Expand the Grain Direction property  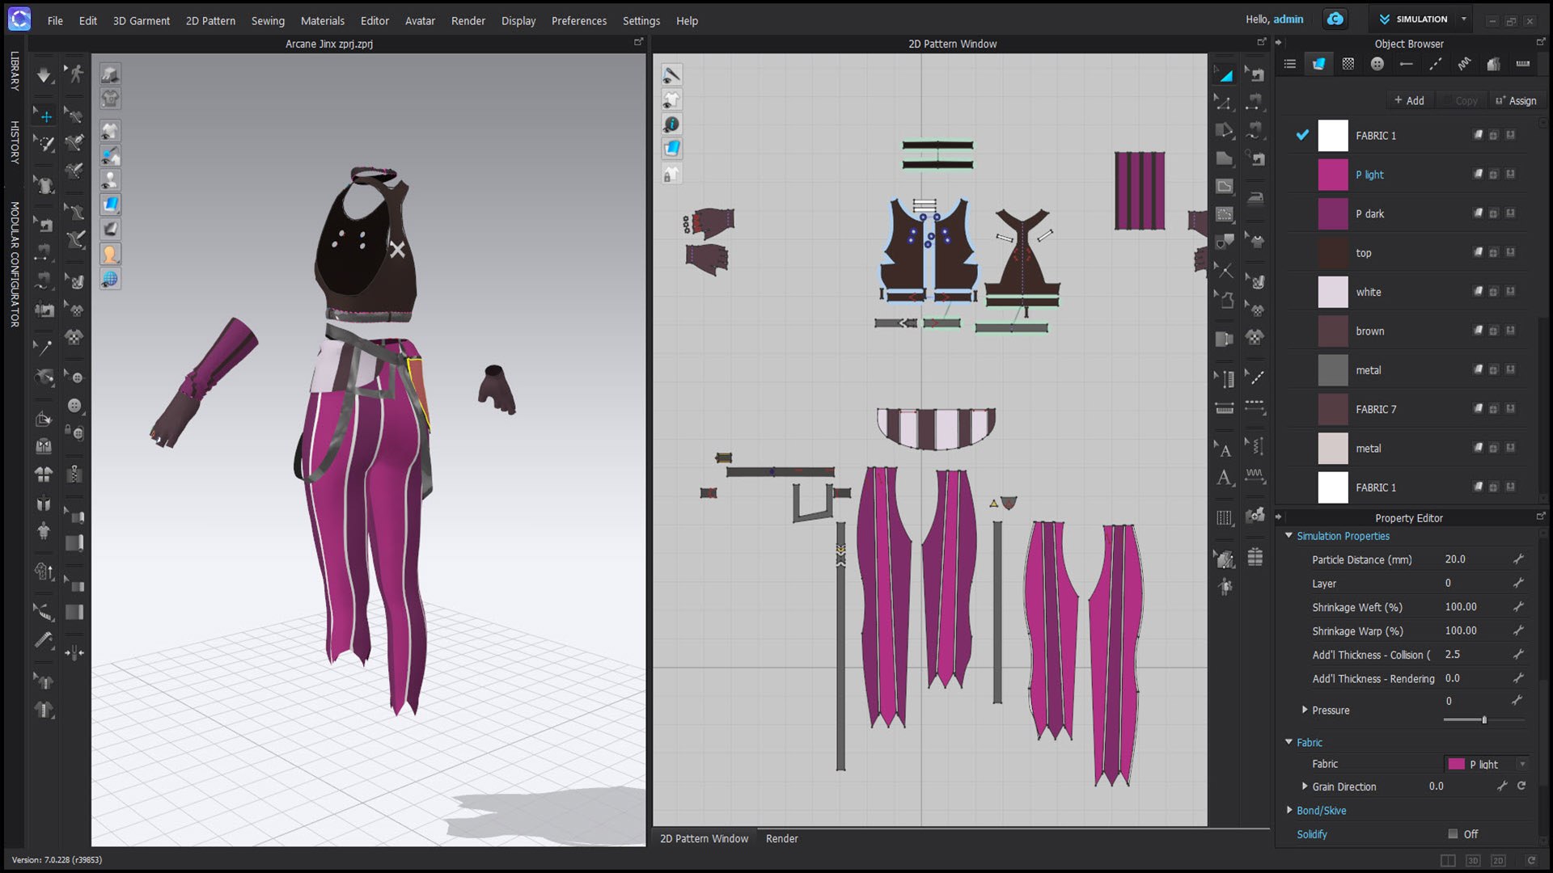coord(1304,786)
